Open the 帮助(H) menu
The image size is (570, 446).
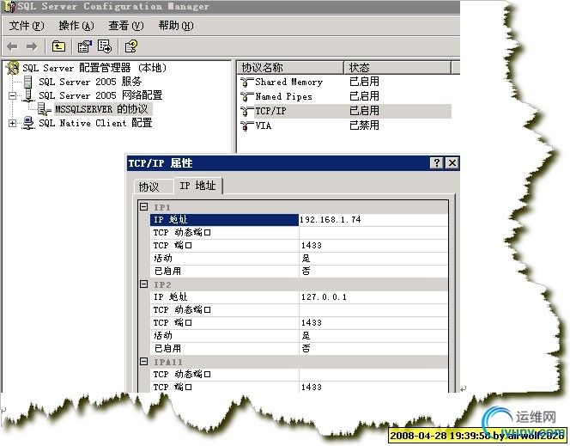click(x=176, y=26)
